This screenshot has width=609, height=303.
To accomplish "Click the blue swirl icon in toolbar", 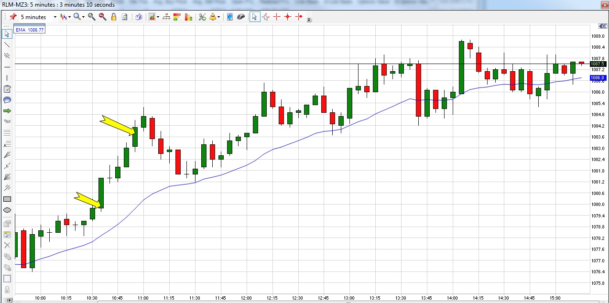I will point(139,17).
